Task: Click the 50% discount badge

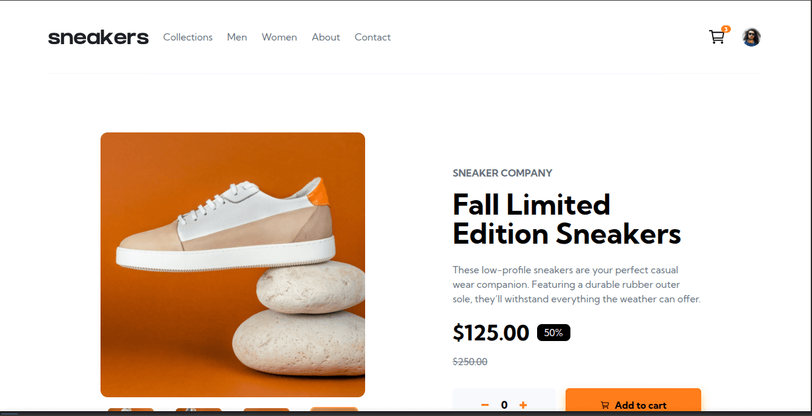Action: (553, 332)
